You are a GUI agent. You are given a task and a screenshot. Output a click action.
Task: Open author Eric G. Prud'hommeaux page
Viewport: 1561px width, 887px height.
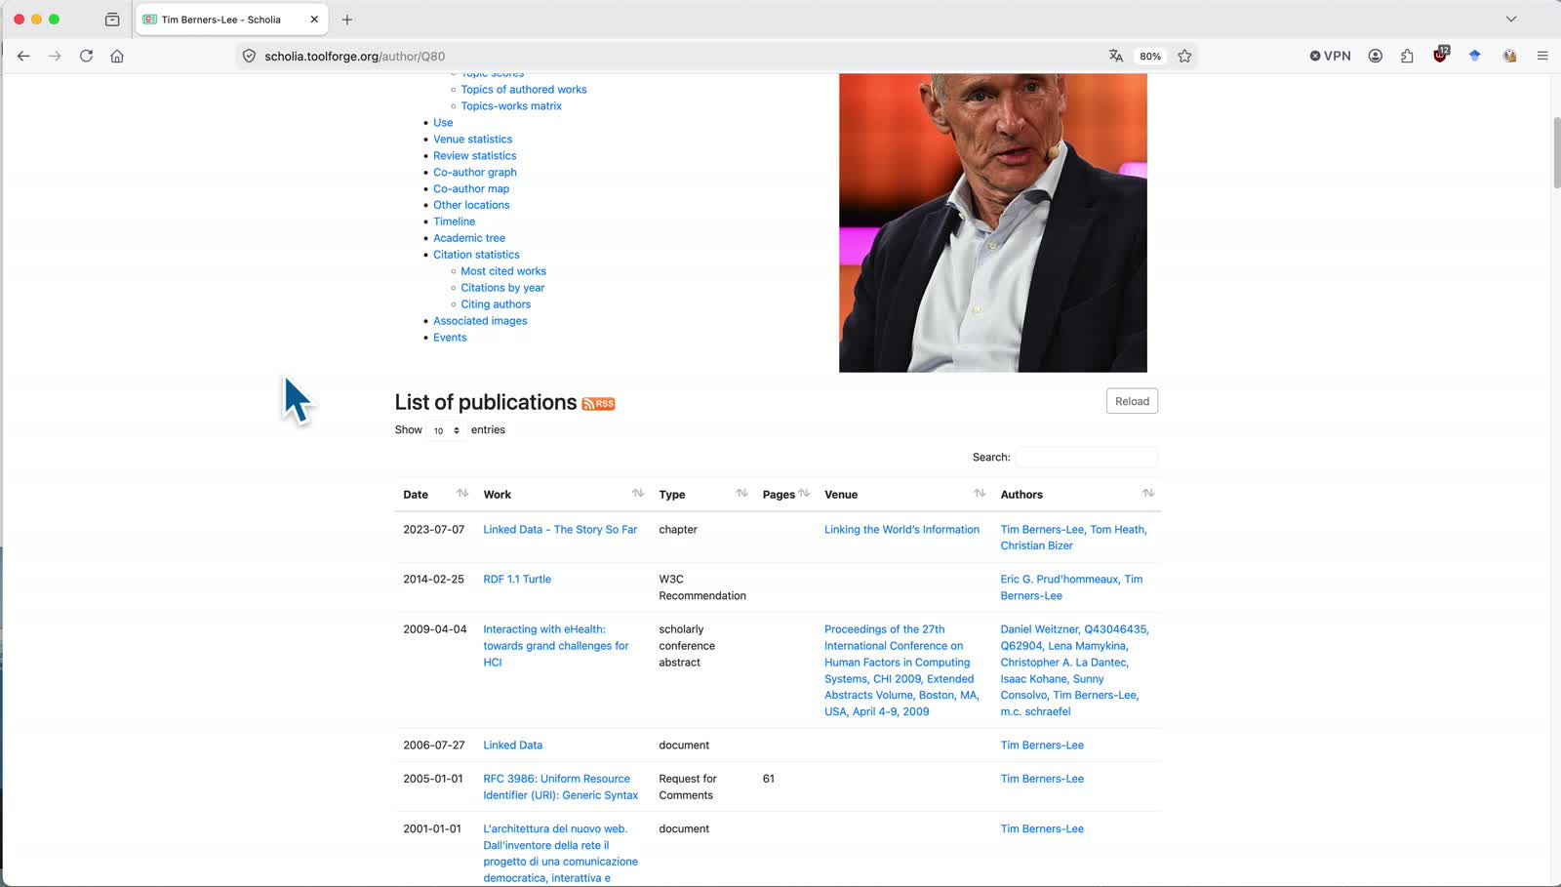point(1060,580)
